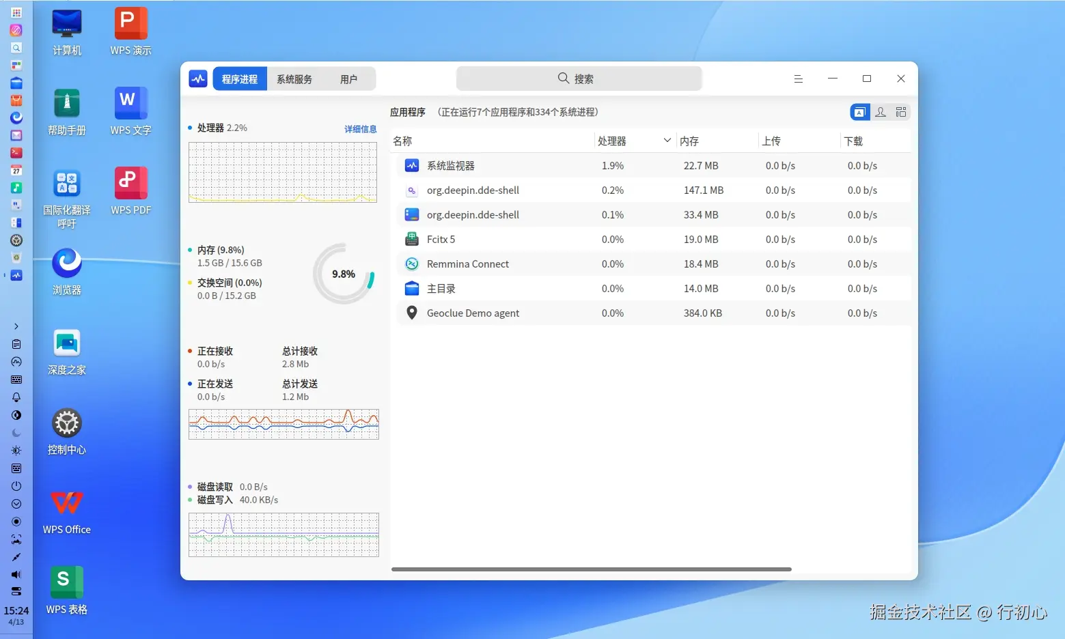Open the file manager dock icon
Image resolution: width=1065 pixels, height=639 pixels.
[16, 83]
